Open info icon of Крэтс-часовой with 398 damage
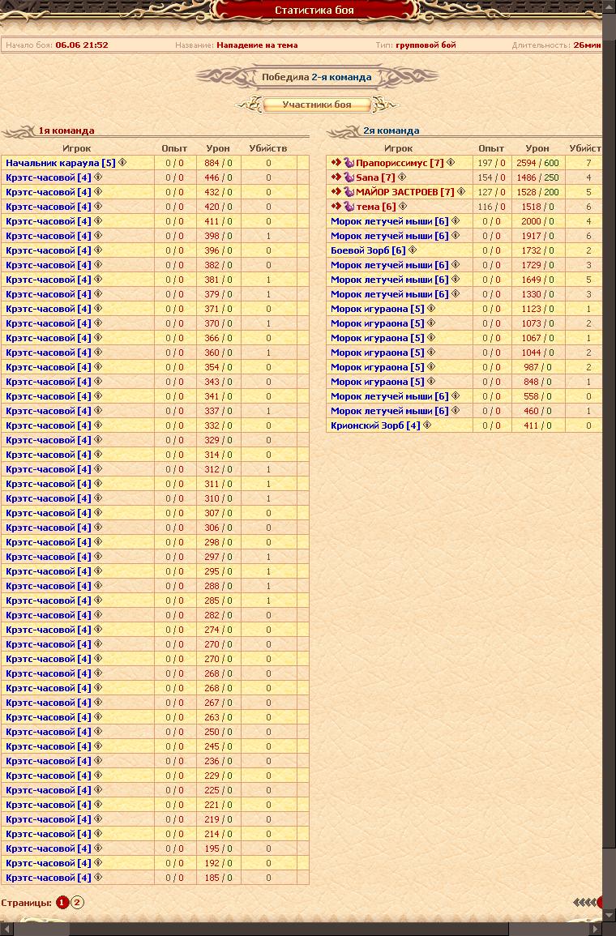 point(99,236)
